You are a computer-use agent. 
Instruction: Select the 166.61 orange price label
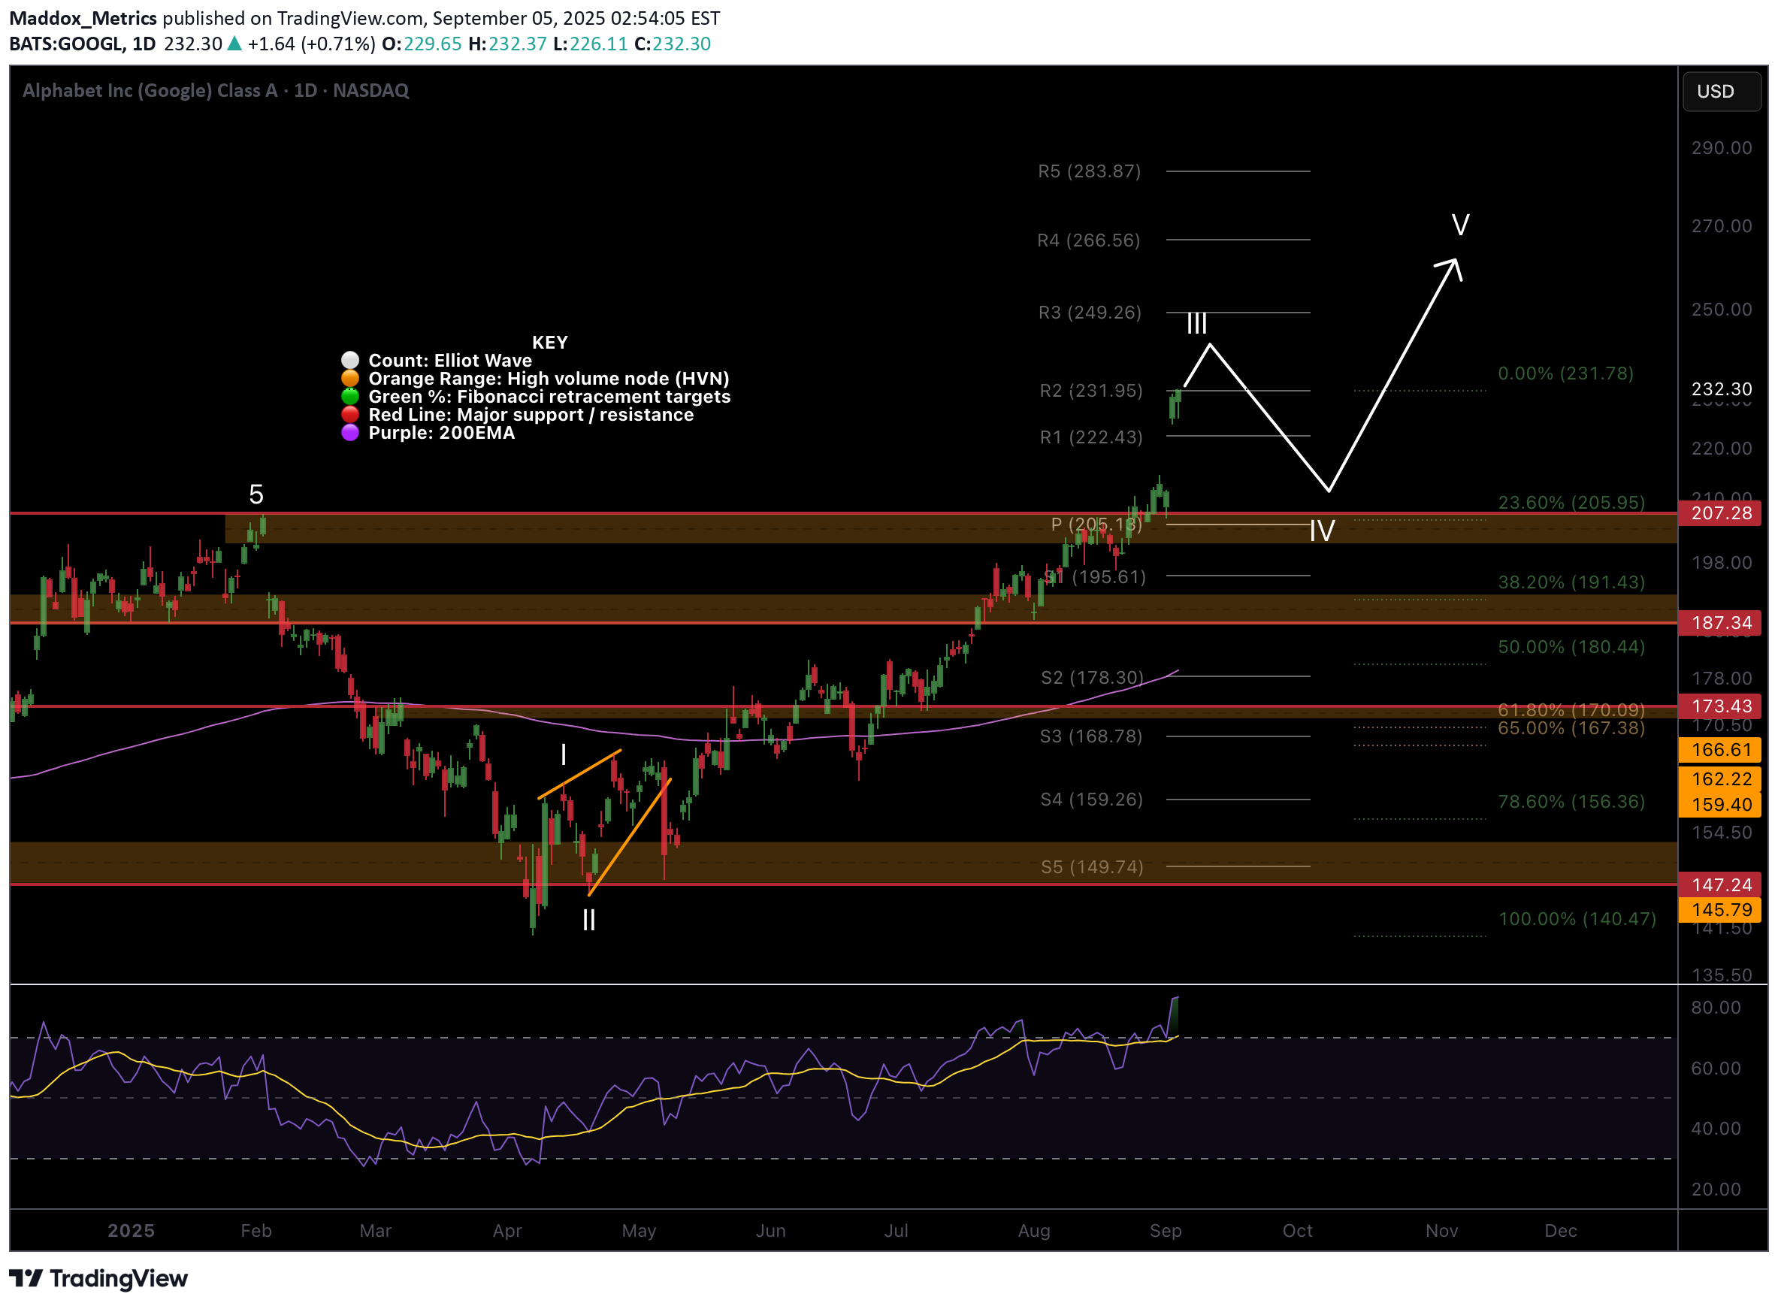[1722, 749]
